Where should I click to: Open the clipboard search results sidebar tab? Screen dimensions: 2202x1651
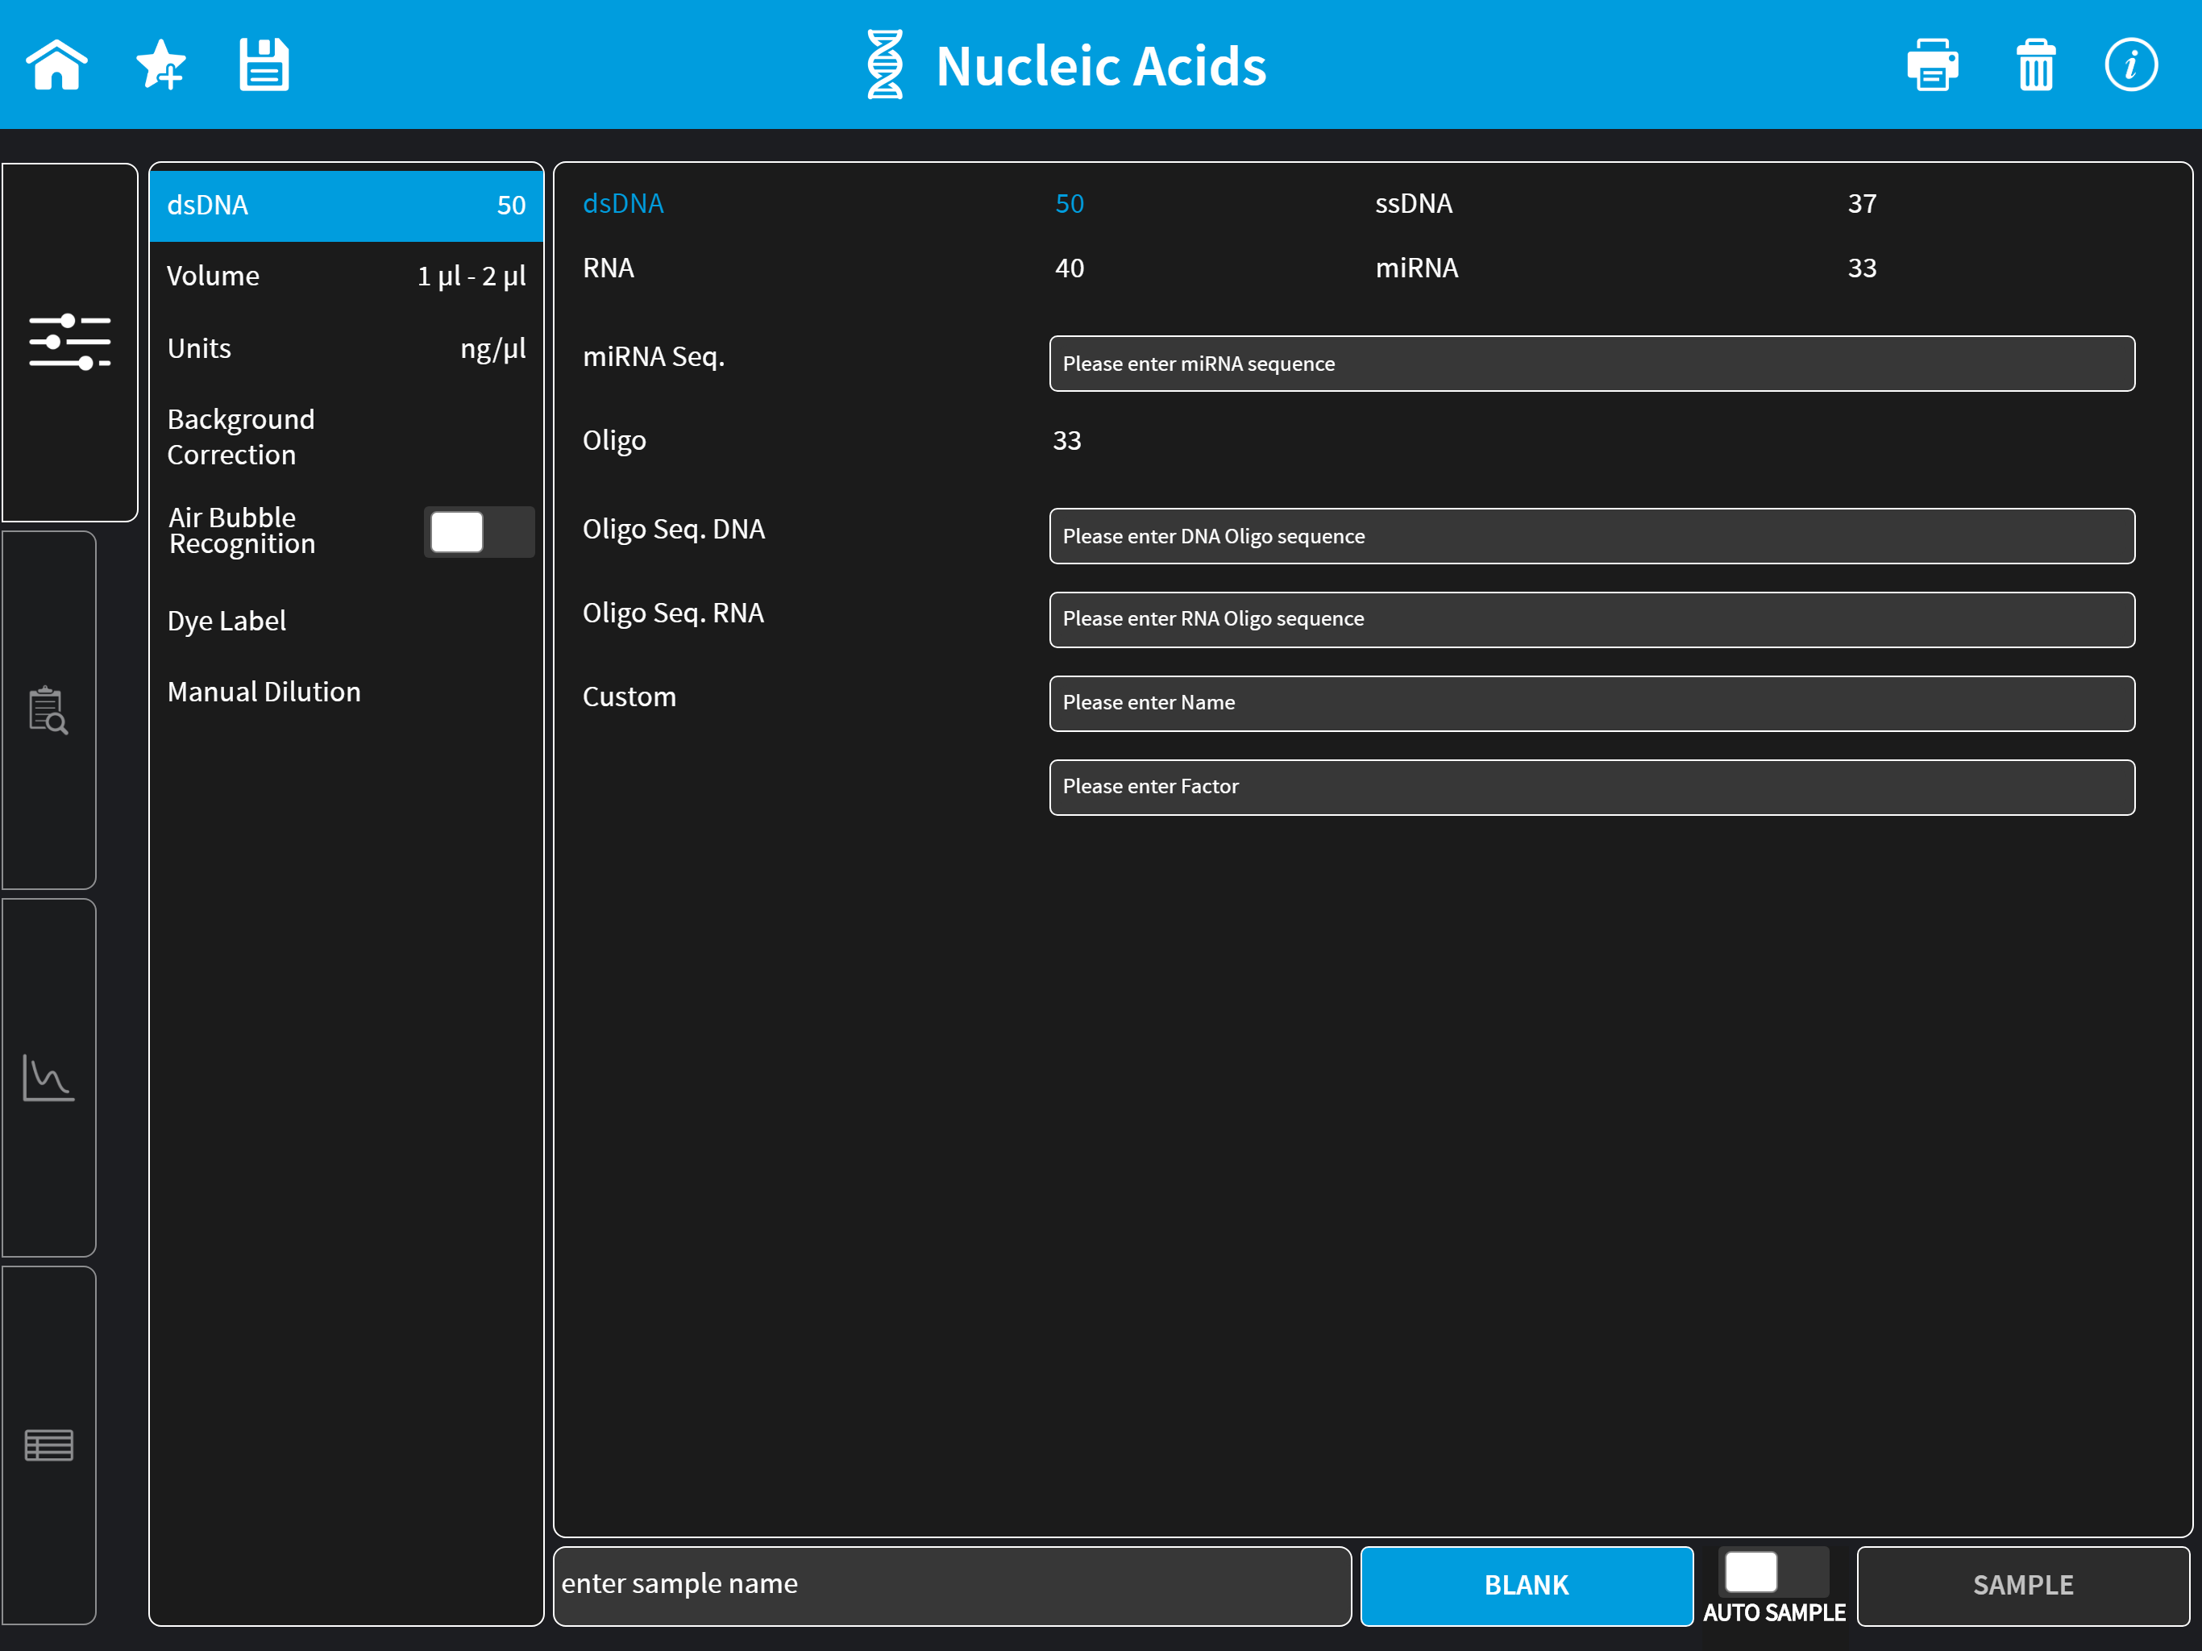pyautogui.click(x=49, y=710)
